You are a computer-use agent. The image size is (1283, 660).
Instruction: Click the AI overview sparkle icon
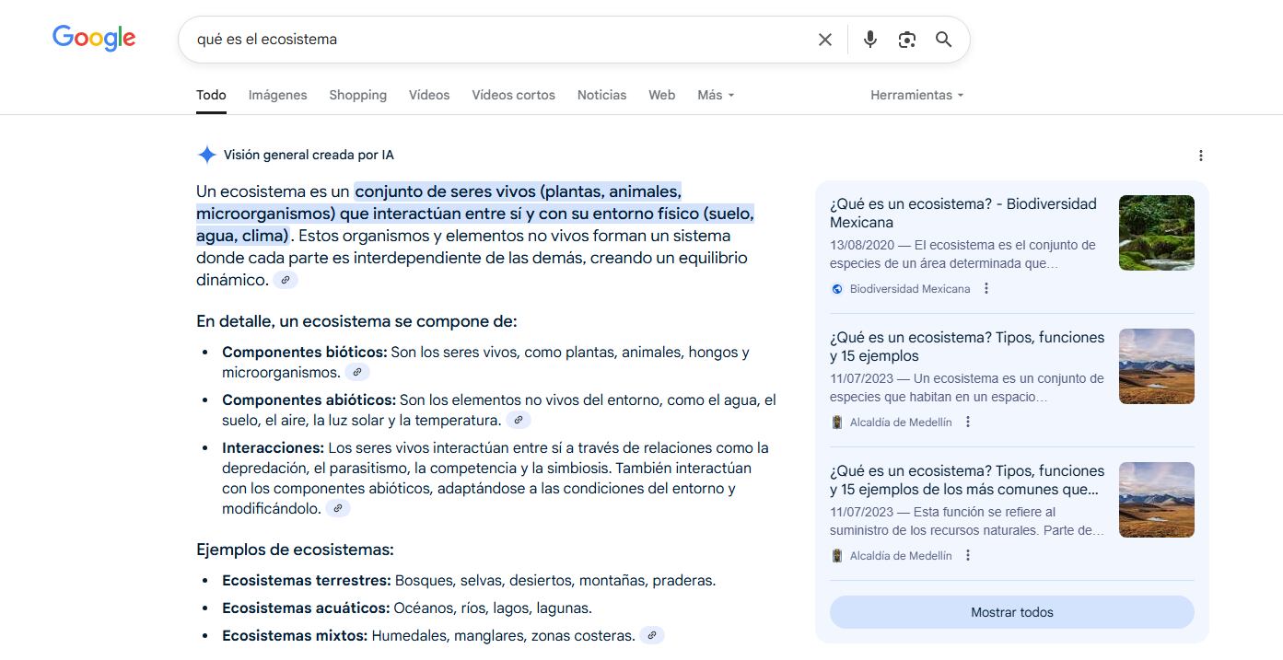pyautogui.click(x=206, y=154)
